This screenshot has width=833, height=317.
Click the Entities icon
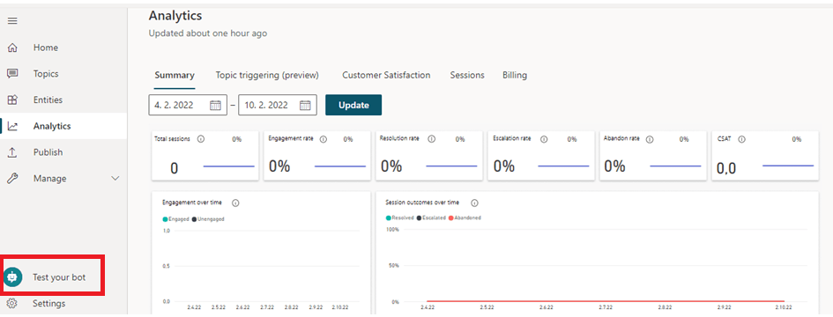pos(12,100)
